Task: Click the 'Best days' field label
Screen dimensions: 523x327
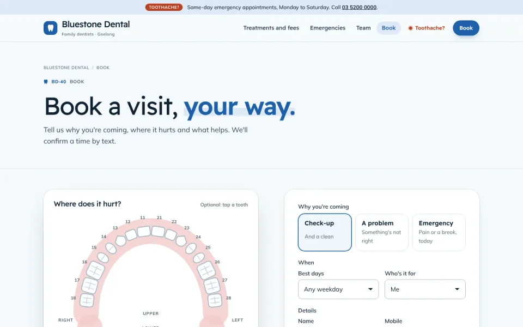Action: (311, 273)
